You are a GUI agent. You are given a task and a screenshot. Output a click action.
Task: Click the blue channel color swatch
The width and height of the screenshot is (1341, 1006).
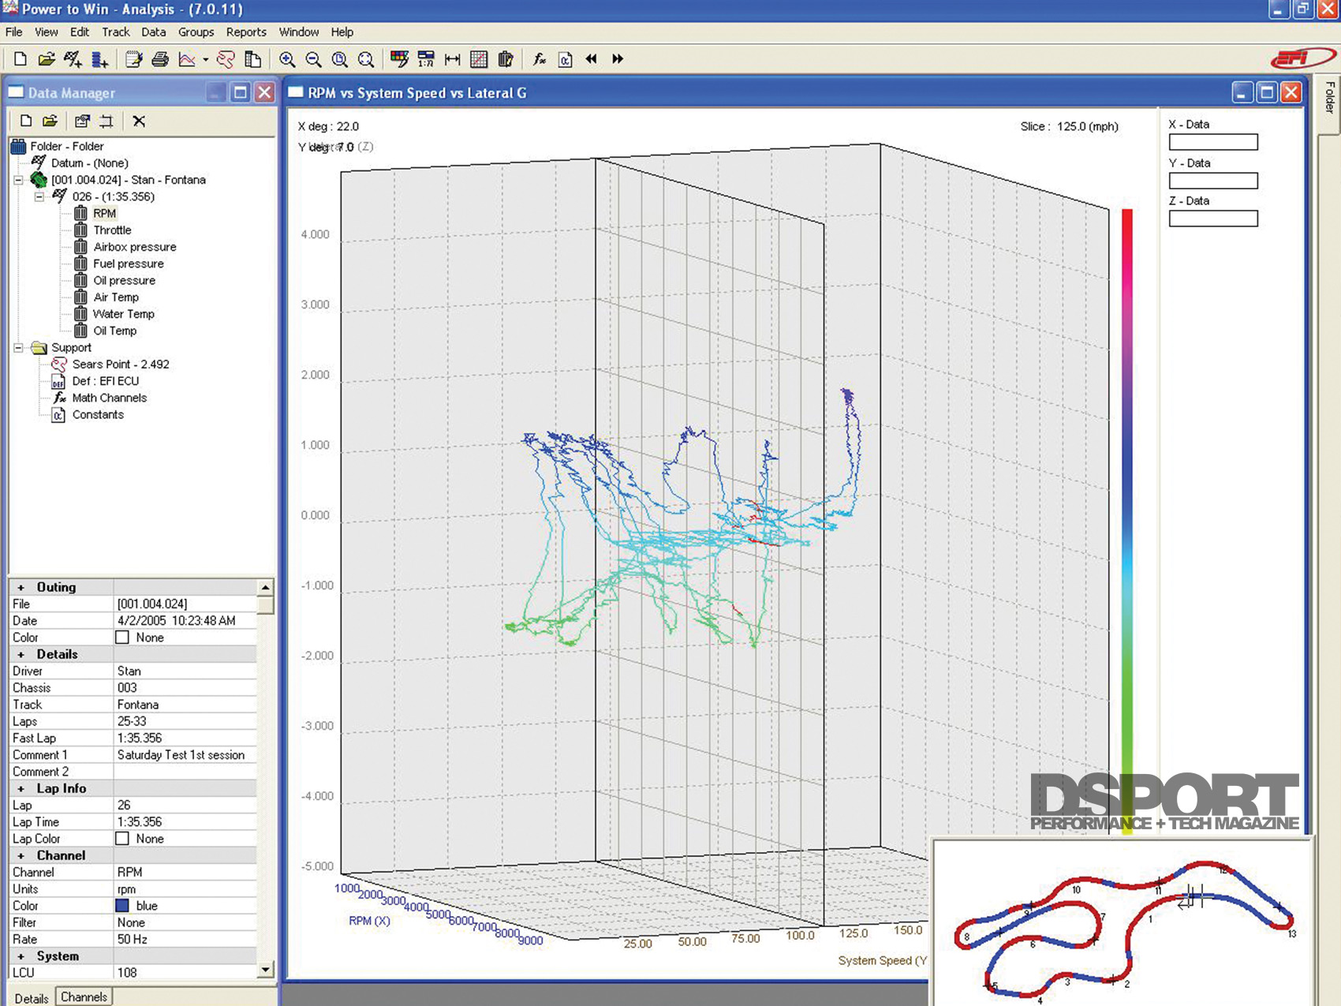click(x=122, y=906)
